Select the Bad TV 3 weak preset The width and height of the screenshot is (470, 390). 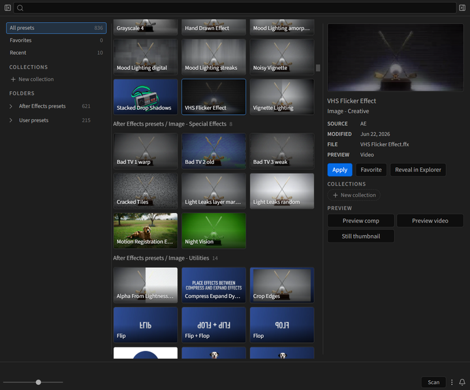pyautogui.click(x=282, y=151)
